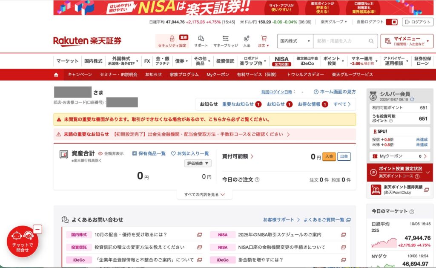This screenshot has width=436, height=268.
Task: Click the home icon in red navigation bar
Action: [56, 75]
